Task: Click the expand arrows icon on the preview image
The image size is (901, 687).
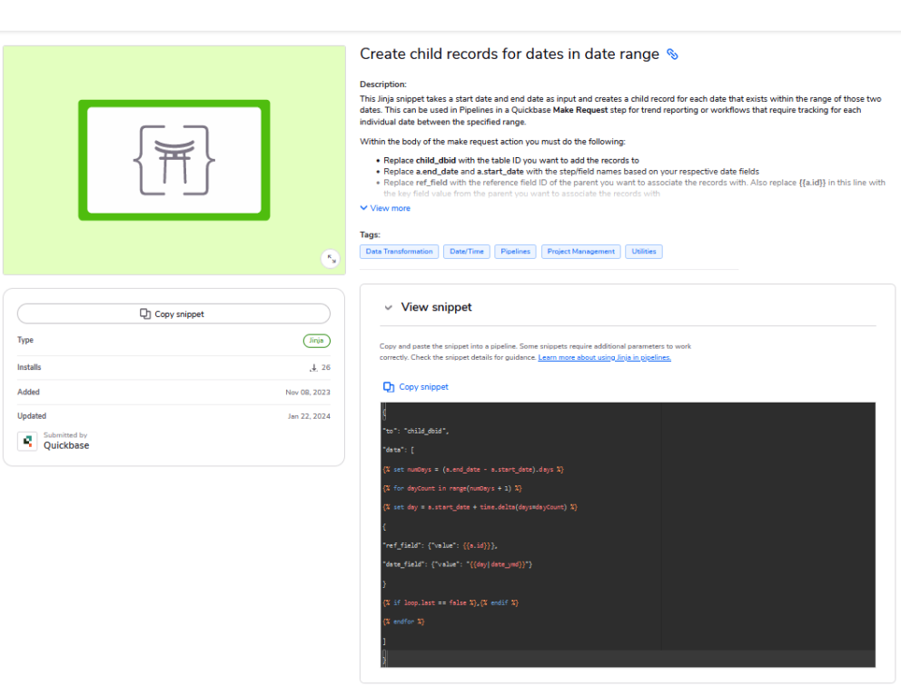Action: pos(331,258)
